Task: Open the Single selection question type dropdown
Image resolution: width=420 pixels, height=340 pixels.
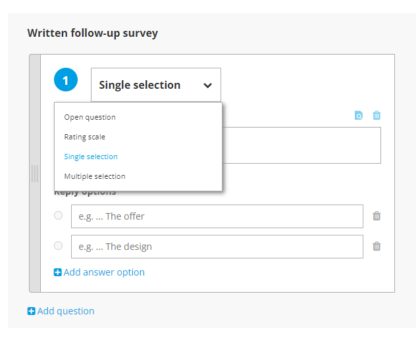Action: coord(156,85)
